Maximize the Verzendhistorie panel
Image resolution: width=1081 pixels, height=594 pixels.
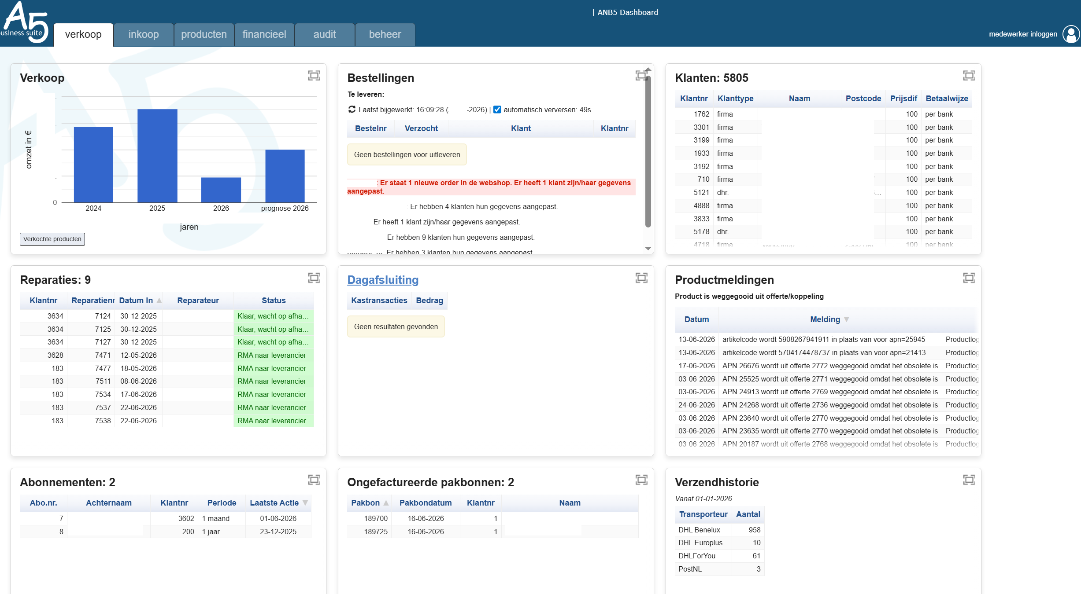pyautogui.click(x=969, y=480)
